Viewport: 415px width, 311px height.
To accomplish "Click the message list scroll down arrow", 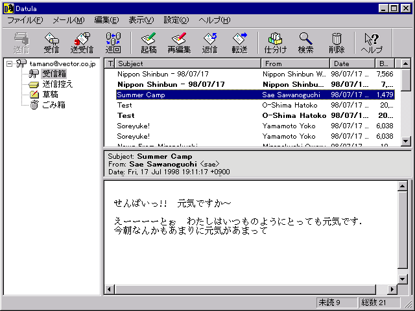I will point(406,141).
